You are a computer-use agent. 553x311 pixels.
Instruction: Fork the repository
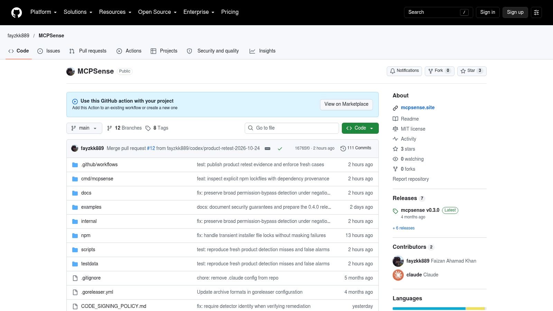click(439, 71)
